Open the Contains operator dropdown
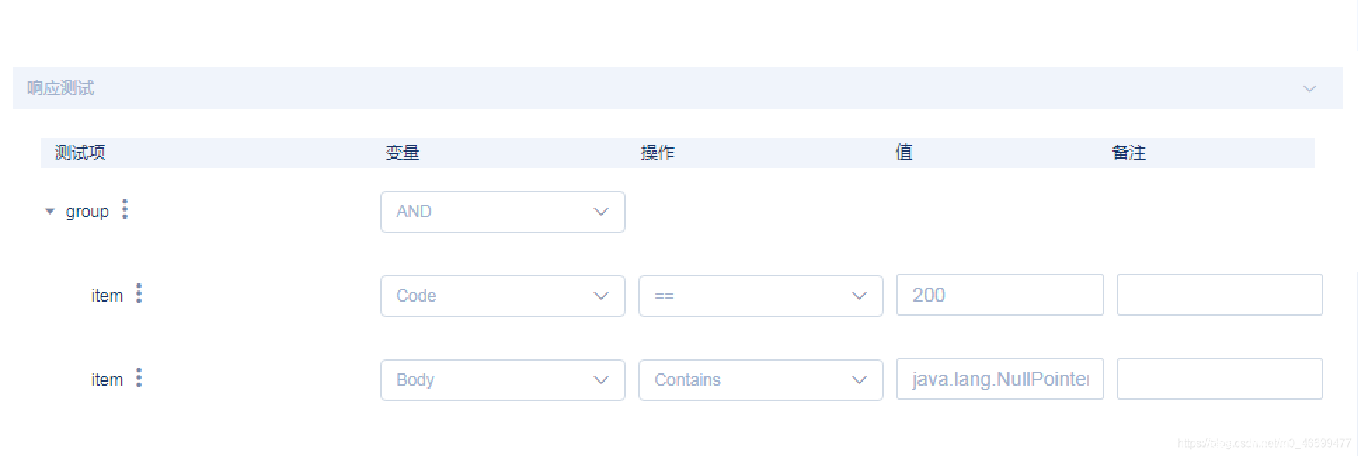 [760, 380]
